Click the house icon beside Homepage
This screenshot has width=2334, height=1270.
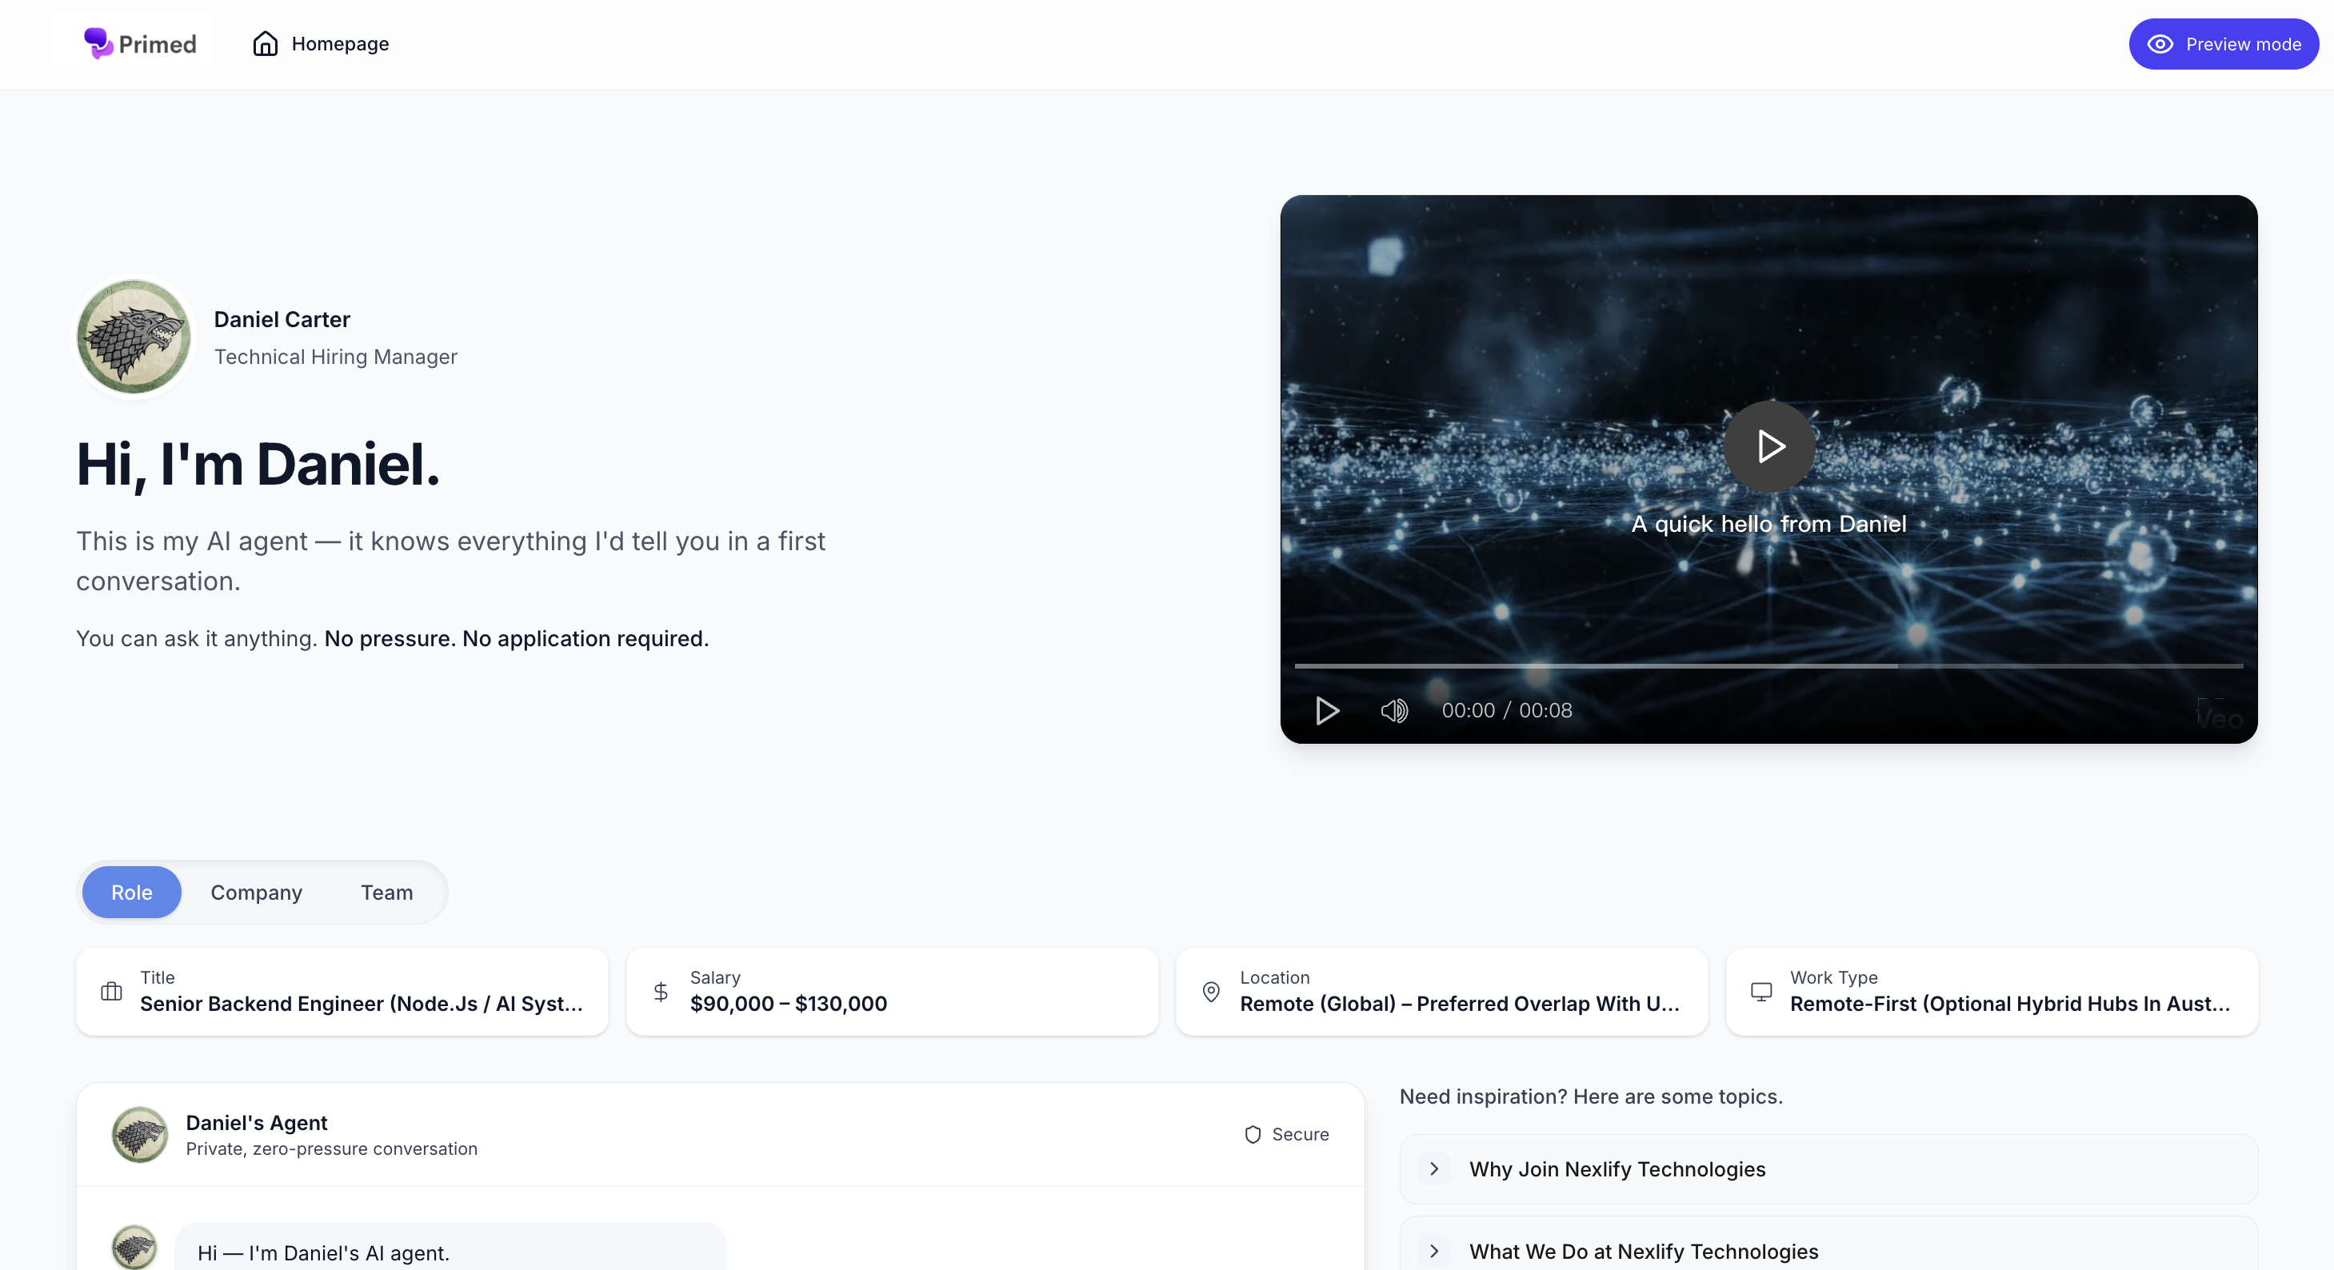click(266, 43)
